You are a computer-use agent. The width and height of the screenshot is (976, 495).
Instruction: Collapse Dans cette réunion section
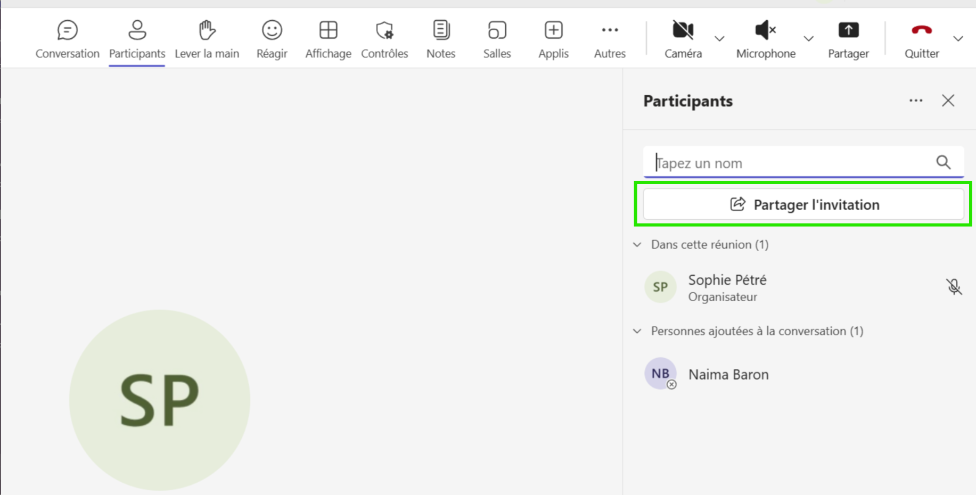[x=637, y=245]
